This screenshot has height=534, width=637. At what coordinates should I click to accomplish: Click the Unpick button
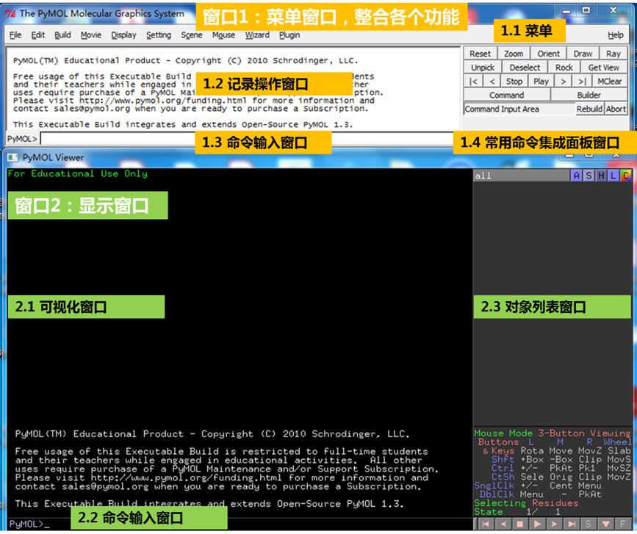click(x=483, y=68)
